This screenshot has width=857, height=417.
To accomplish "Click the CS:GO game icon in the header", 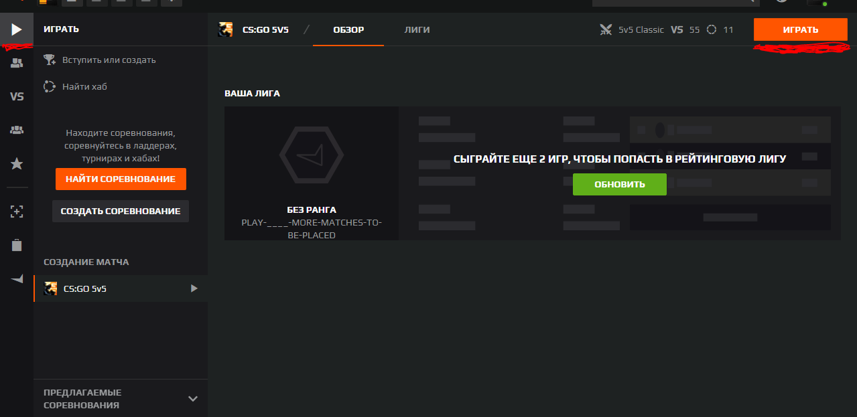I will pos(225,29).
